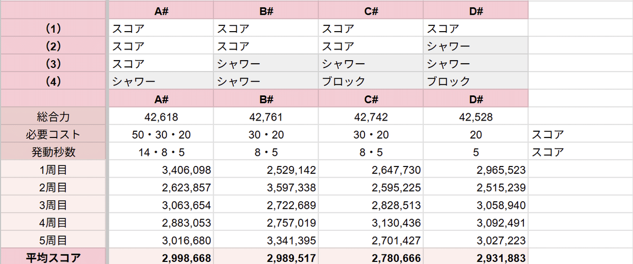Click the second D# header in middle row

[x=475, y=99]
